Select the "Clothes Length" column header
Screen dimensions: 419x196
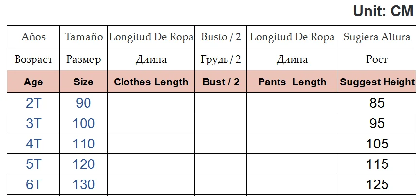(x=151, y=82)
